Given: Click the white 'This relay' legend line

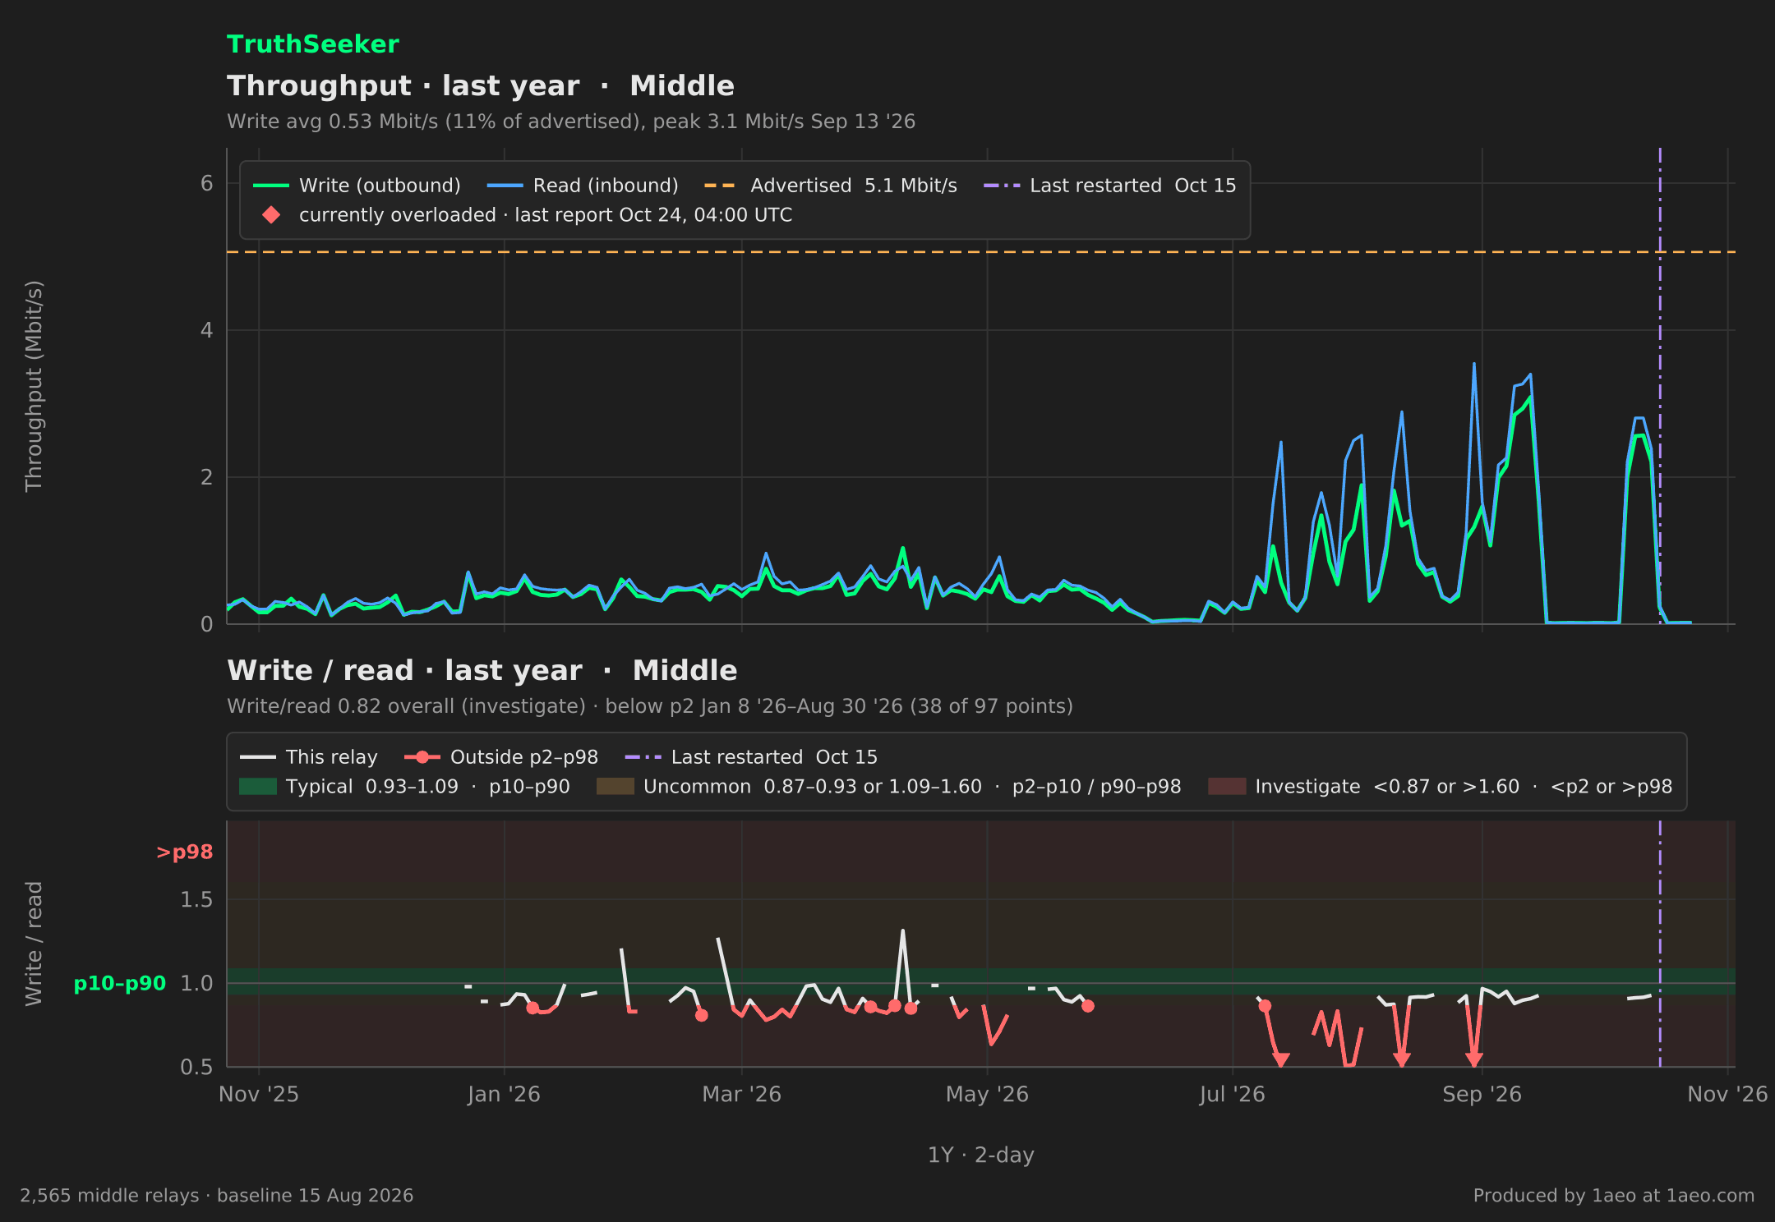Looking at the screenshot, I should coord(257,757).
